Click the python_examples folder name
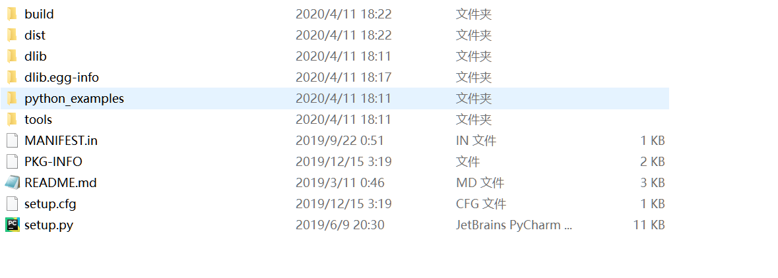Screen dimensions: 778x278 coord(75,99)
